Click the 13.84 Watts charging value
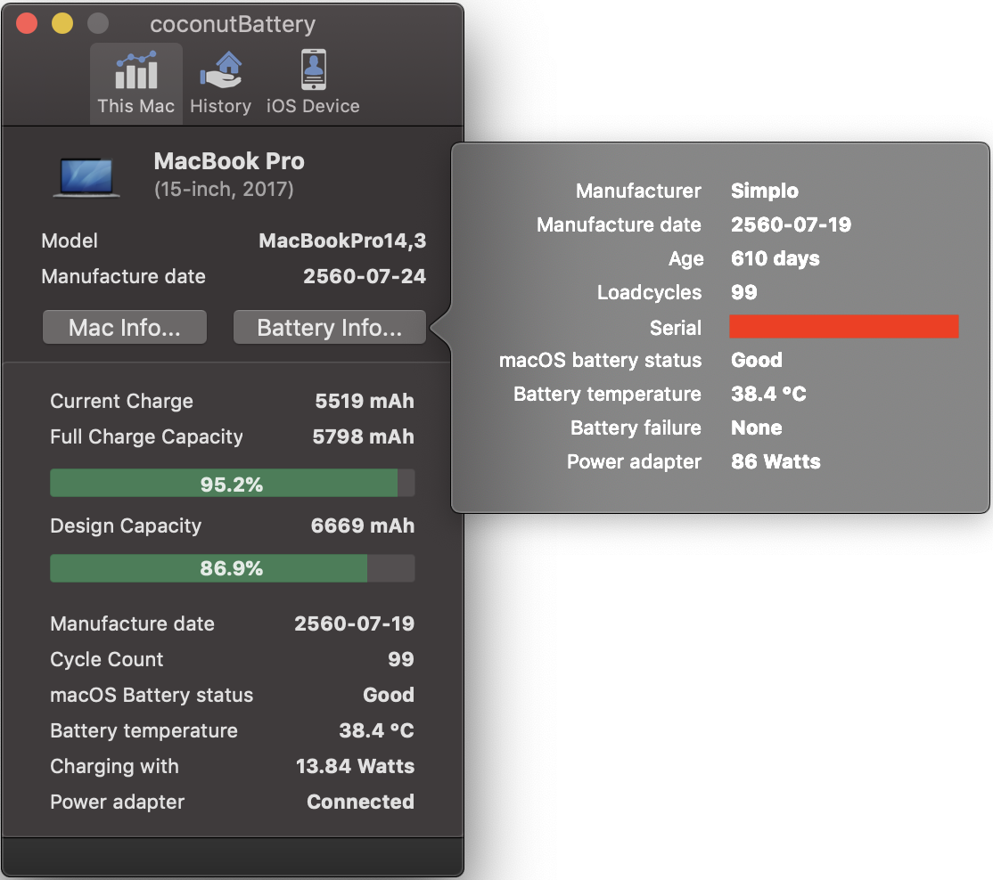 point(356,766)
